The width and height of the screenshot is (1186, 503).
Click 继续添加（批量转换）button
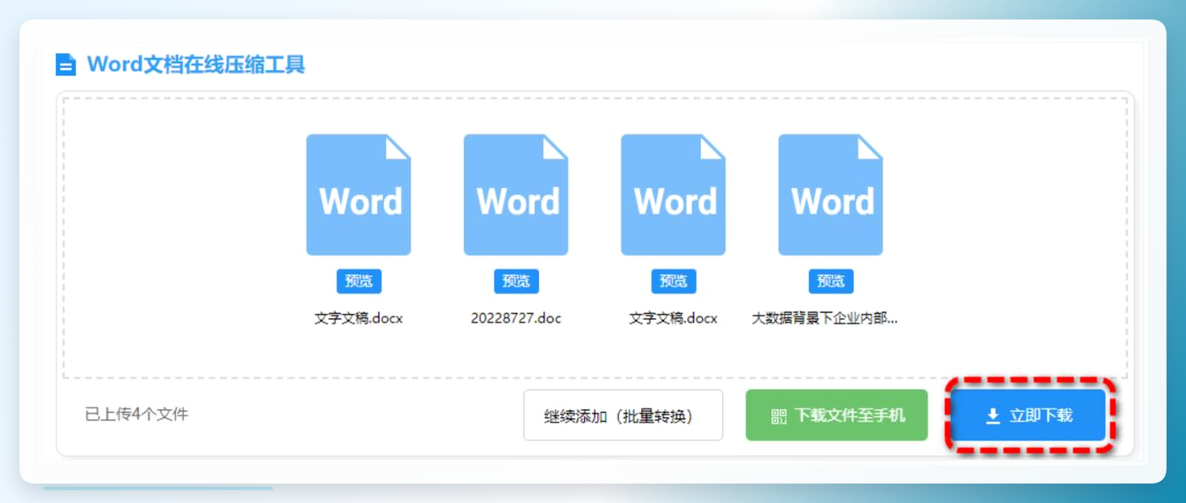(623, 415)
